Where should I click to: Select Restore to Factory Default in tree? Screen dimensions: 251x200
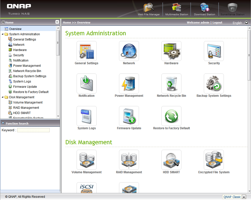(x=31, y=92)
